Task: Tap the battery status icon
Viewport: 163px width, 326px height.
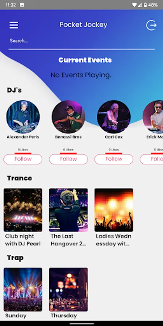Action: (x=145, y=5)
